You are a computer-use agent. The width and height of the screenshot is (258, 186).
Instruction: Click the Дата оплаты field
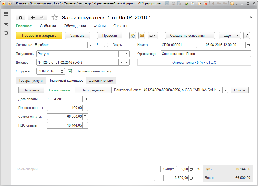[x=65, y=99]
